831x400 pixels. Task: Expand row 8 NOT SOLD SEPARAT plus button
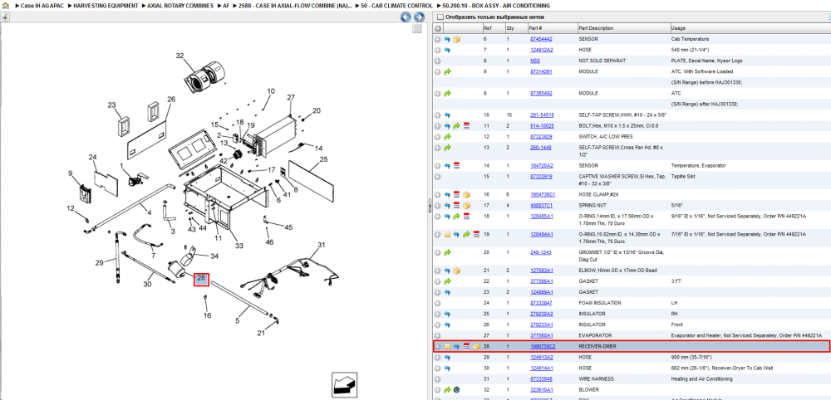[438, 61]
